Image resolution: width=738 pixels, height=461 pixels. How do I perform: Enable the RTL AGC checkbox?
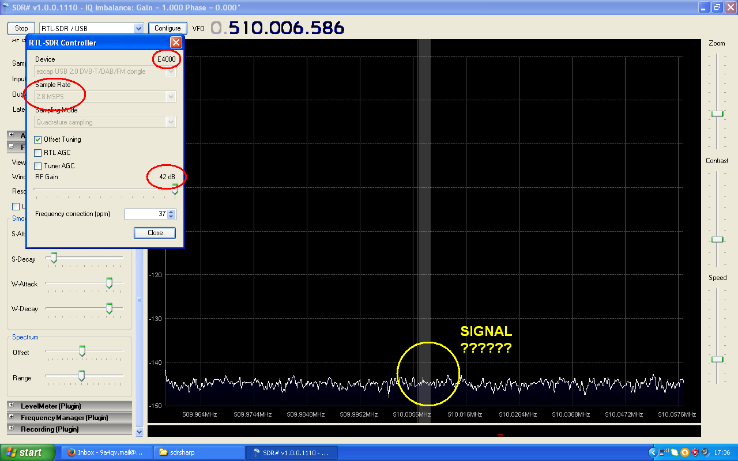click(38, 153)
